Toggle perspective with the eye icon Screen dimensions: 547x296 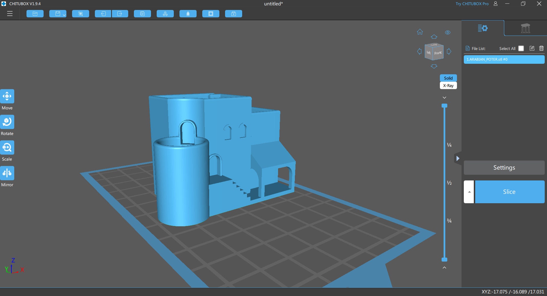pyautogui.click(x=448, y=32)
